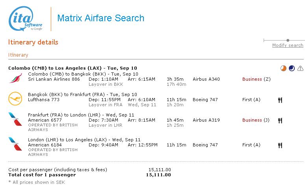Screen dimensions: 305x185
Task: Click the orange half-circle long layover icon
Action: pos(283,68)
